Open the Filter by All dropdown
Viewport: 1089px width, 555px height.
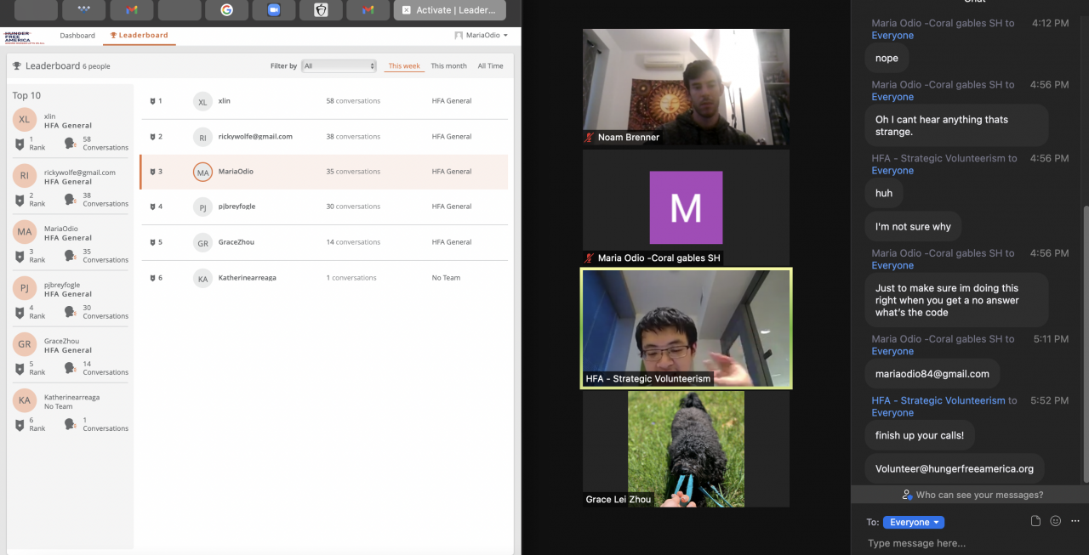339,65
